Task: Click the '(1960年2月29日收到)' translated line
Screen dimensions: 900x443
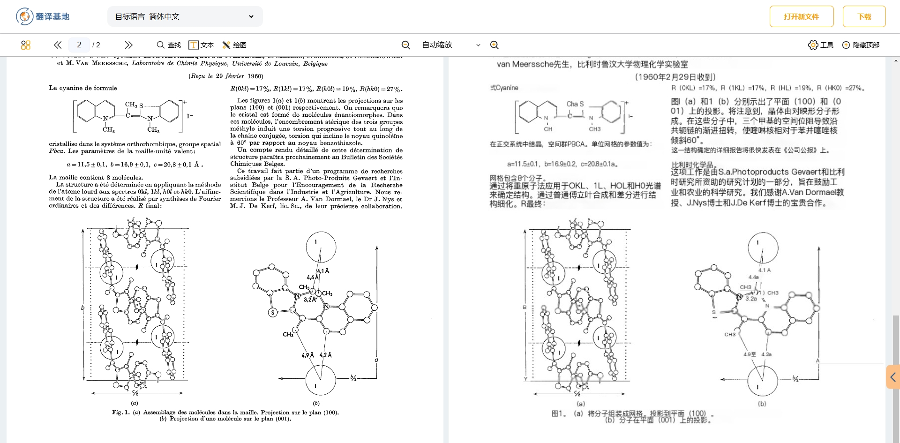Action: coord(675,77)
